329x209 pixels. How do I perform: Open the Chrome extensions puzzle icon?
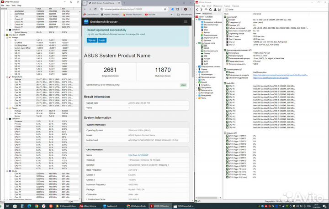point(178,9)
